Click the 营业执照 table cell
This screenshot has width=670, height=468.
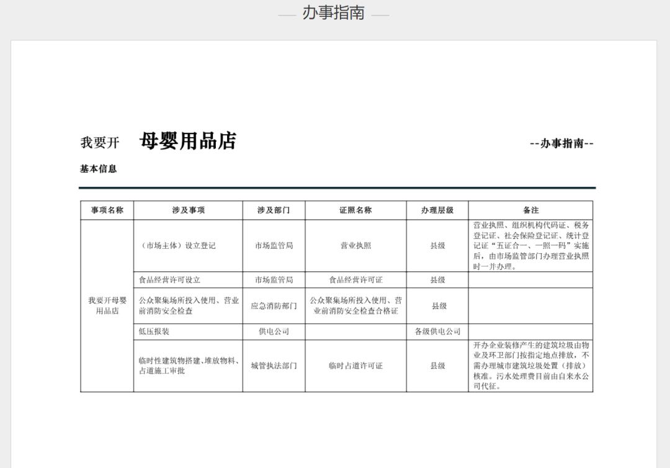coord(355,245)
